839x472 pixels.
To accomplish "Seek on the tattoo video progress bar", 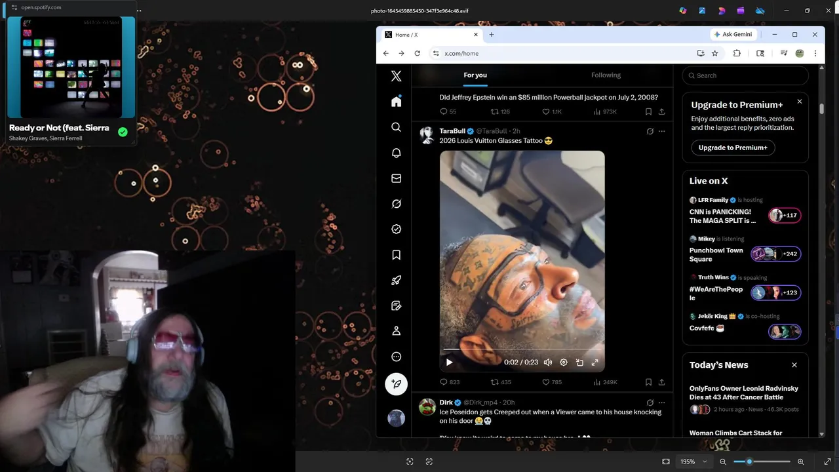I will click(522, 349).
